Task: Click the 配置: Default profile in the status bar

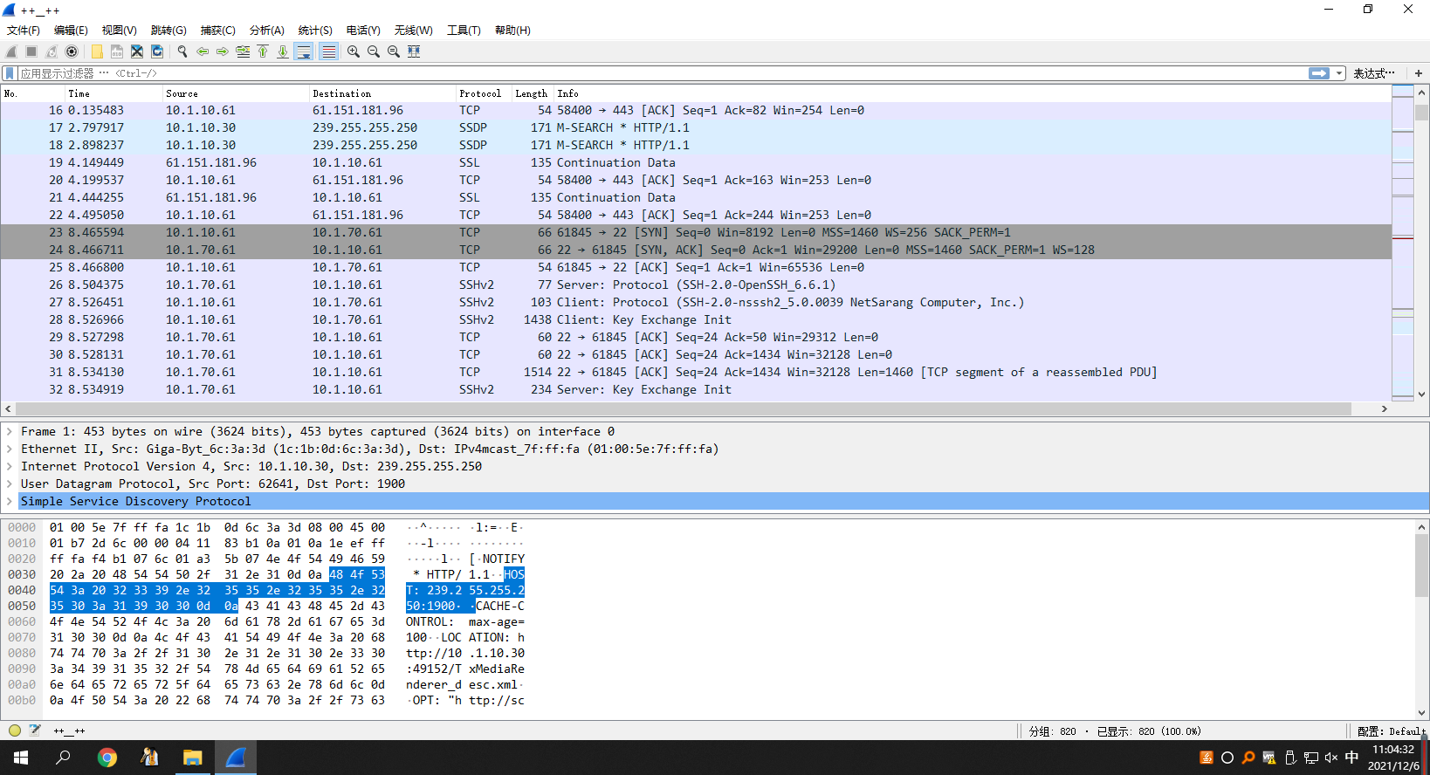Action: pyautogui.click(x=1391, y=731)
